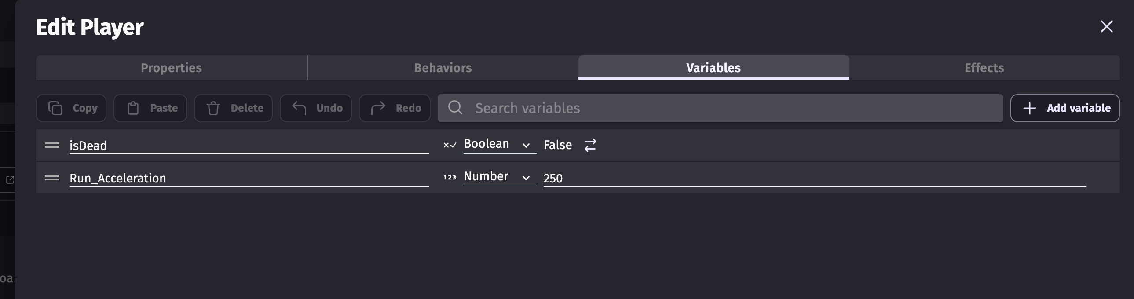Click the Copy icon in toolbar
1134x299 pixels.
click(x=55, y=108)
